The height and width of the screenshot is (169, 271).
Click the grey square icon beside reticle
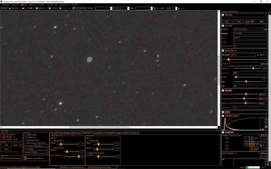tap(154, 8)
